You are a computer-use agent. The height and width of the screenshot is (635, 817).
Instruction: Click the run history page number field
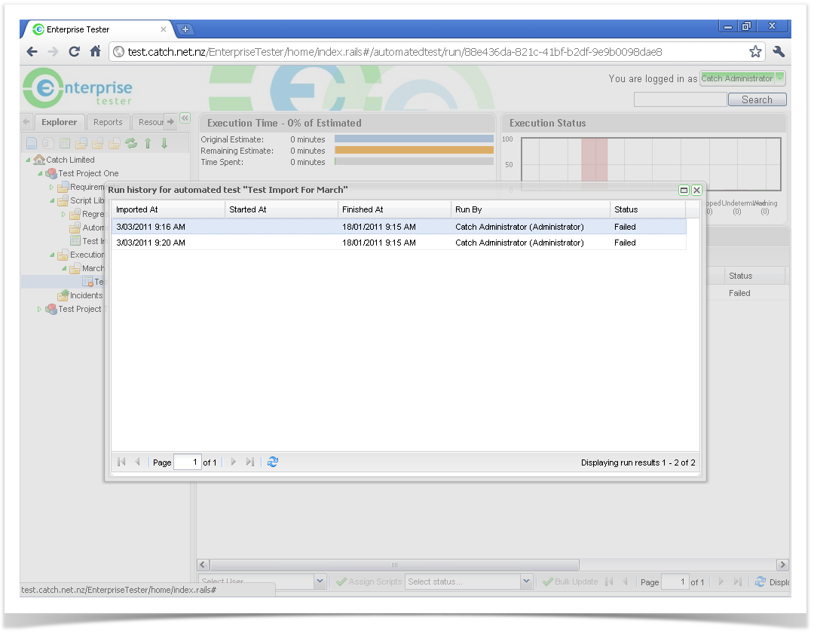point(187,463)
